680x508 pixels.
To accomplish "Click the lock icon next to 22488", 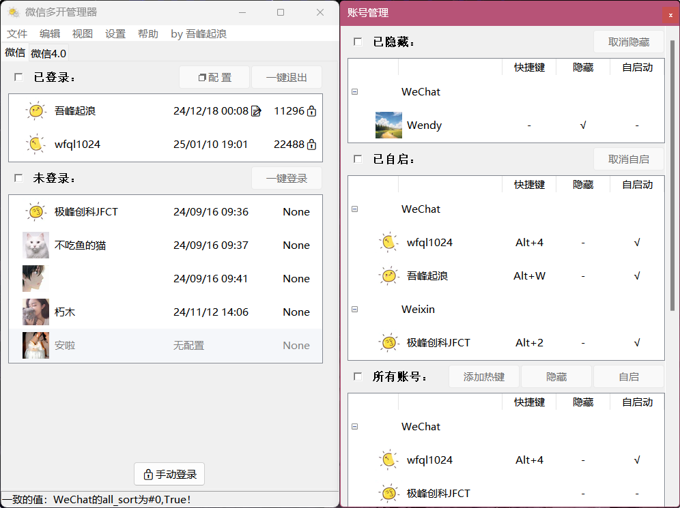I will (311, 144).
